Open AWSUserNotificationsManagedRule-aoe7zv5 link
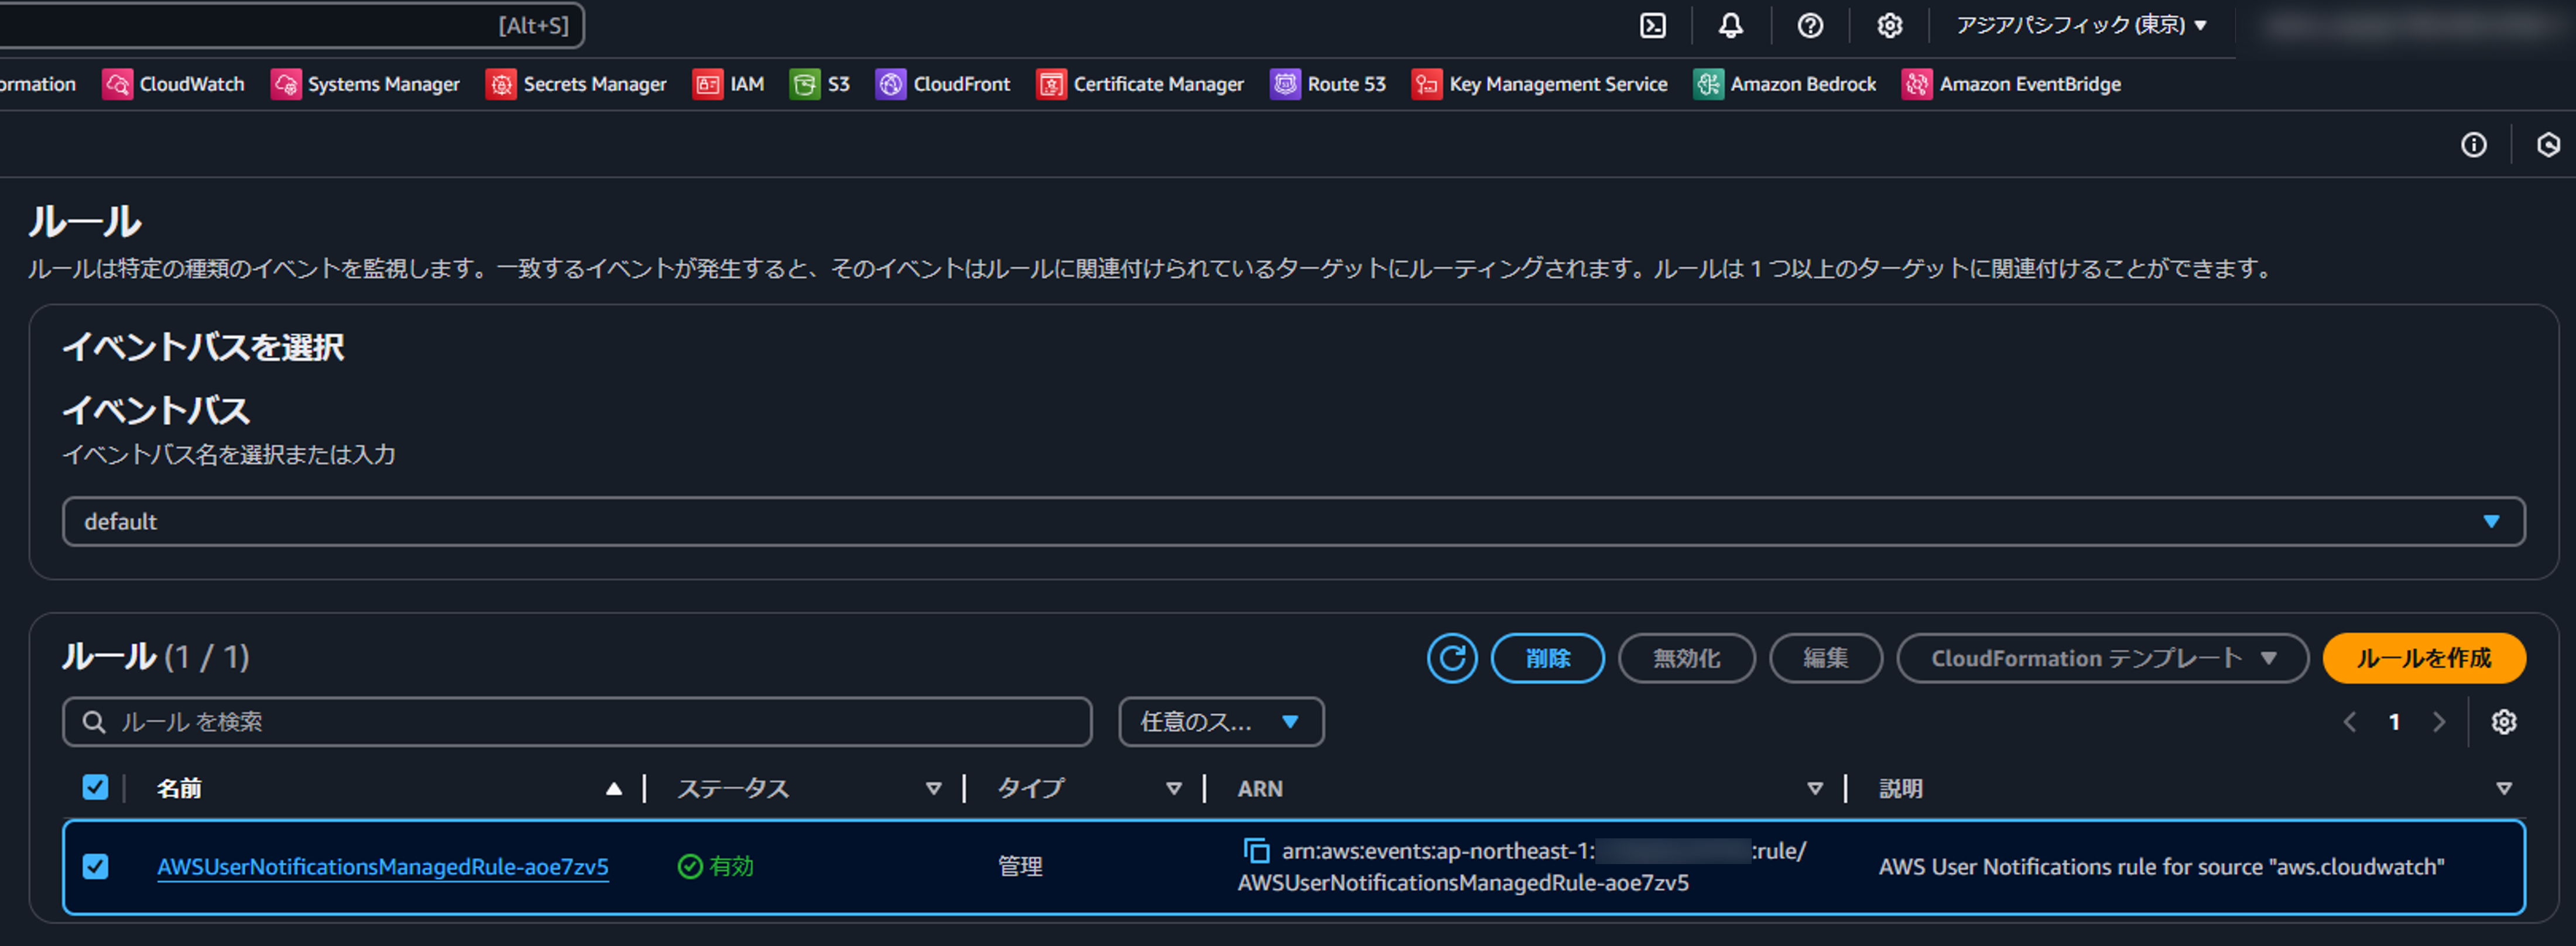 coord(382,867)
